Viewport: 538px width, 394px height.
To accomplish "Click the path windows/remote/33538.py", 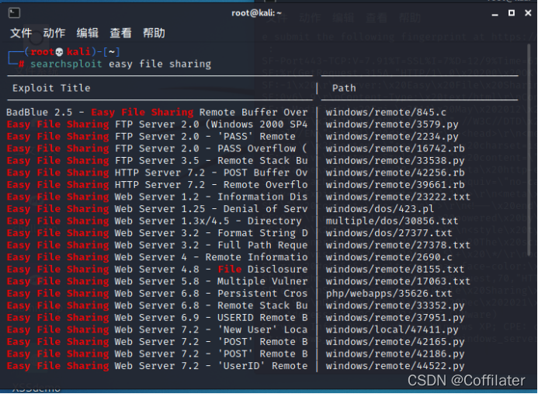I will 395,160.
